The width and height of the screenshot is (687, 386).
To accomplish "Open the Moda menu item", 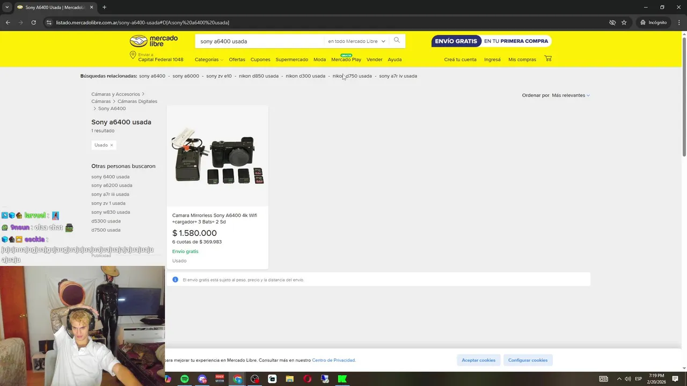I will coord(319,60).
